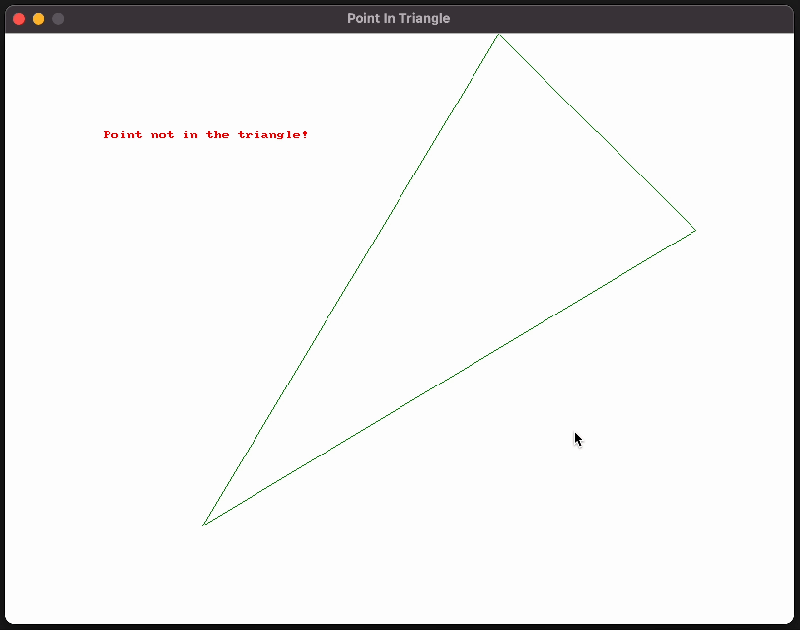The width and height of the screenshot is (800, 630).
Task: Click the topmost vertex of the triangle
Action: coord(498,35)
